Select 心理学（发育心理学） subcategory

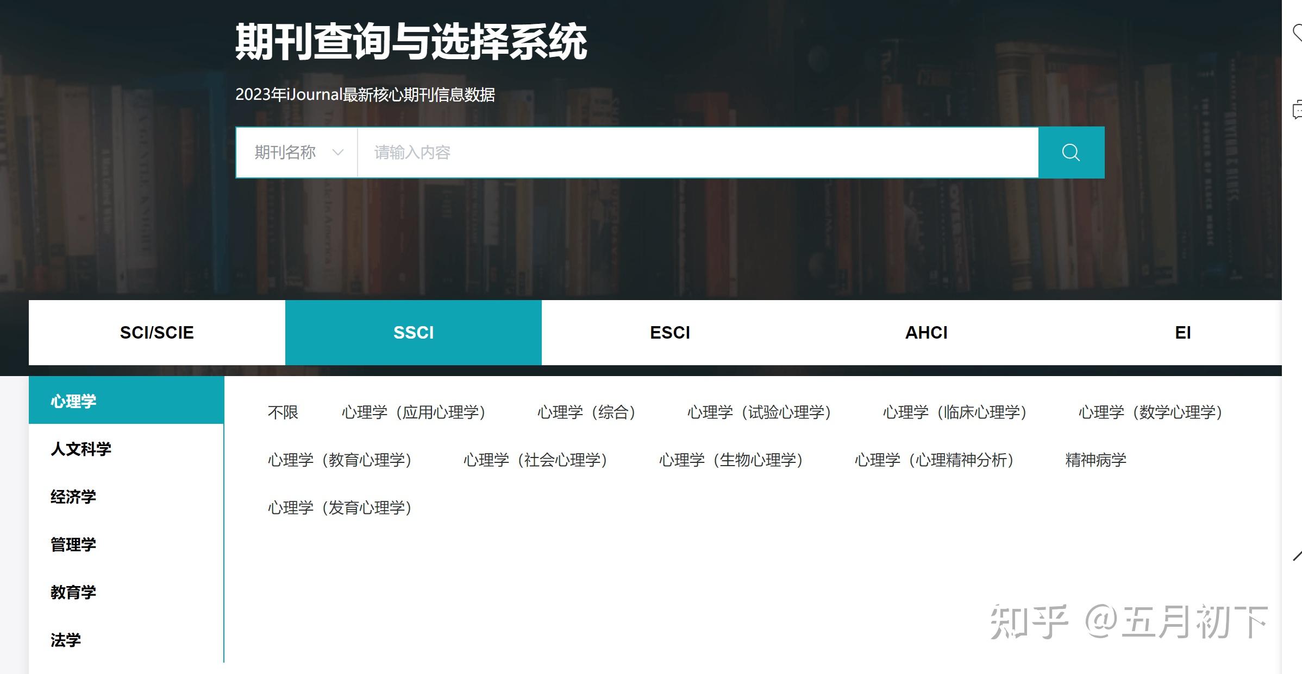tap(340, 508)
